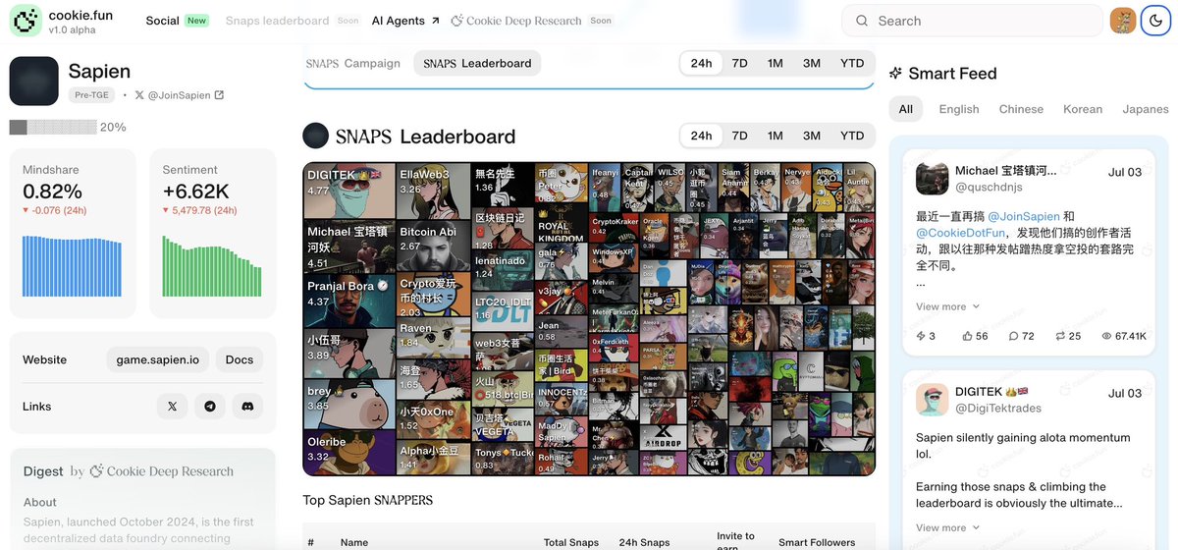The width and height of the screenshot is (1178, 550).
Task: Click the Cookie Deep Research digest label
Action: pyautogui.click(x=162, y=471)
